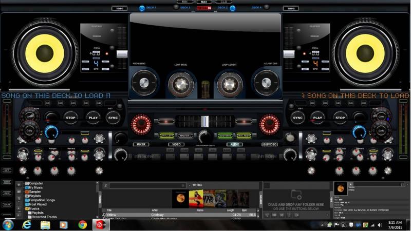Click the left red jog ring
The image size is (411, 231).
tap(142, 124)
